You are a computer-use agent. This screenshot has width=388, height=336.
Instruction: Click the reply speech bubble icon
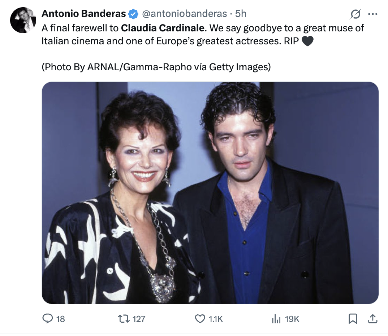[48, 319]
